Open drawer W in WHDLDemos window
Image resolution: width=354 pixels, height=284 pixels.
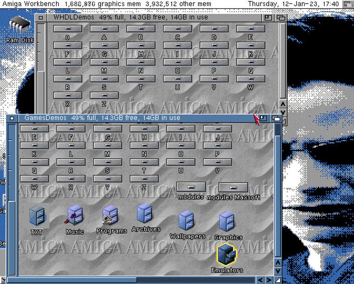click(251, 79)
